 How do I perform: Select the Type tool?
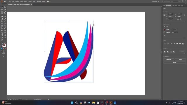coord(2,14)
